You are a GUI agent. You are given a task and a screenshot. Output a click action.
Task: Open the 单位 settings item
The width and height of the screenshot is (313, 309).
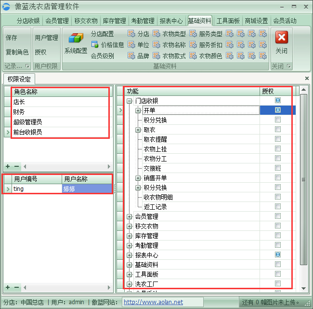139,45
